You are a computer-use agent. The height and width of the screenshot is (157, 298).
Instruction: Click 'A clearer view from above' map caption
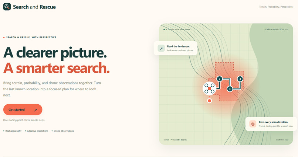click(178, 29)
